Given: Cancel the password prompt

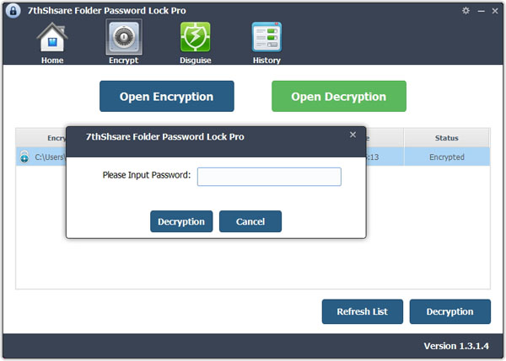Looking at the screenshot, I should coord(250,221).
